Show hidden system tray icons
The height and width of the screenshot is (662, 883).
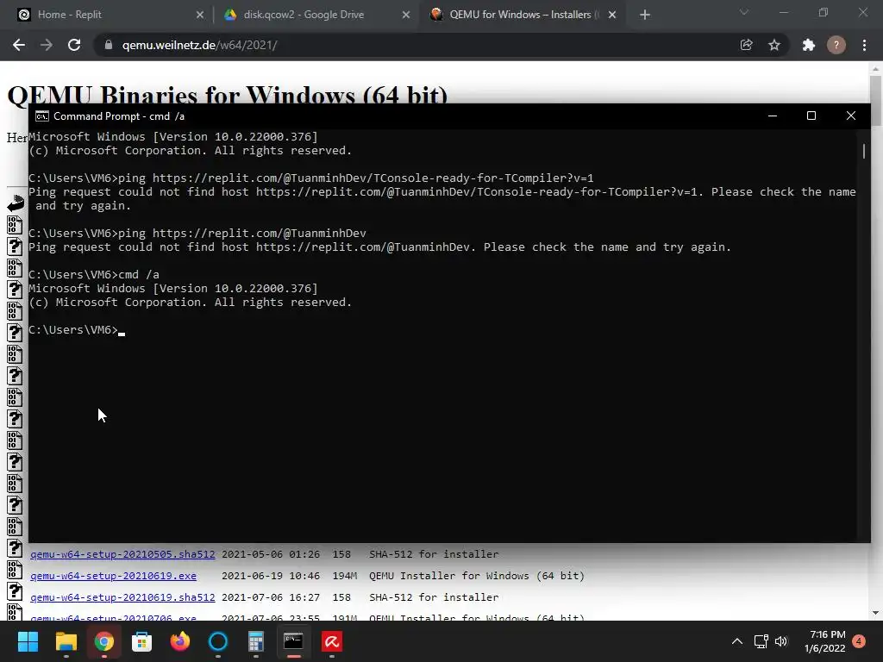pos(737,641)
